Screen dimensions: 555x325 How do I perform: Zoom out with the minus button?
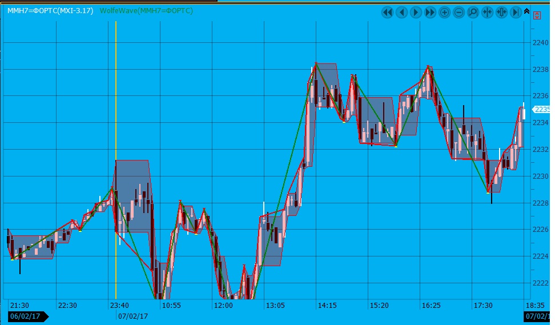tap(459, 12)
